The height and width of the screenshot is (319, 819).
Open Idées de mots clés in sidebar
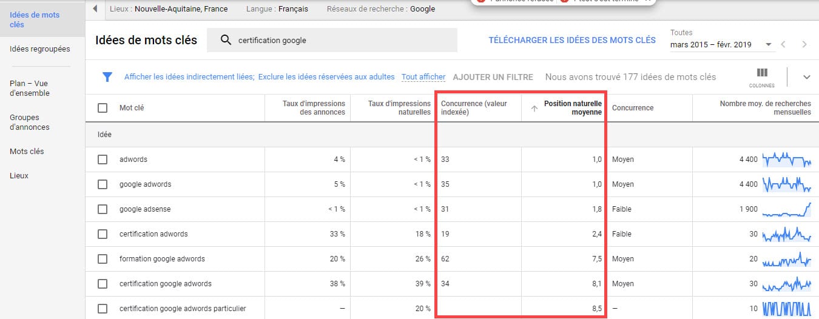pos(42,20)
